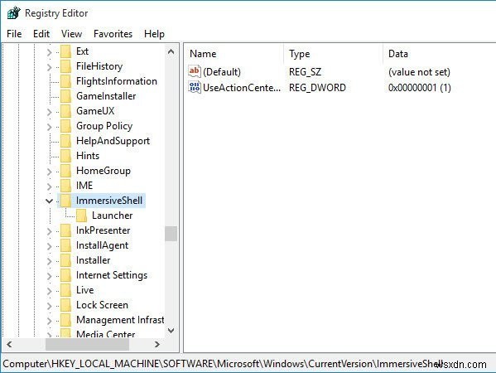This screenshot has height=373, width=496.
Task: Select the Launcher key label
Action: (x=113, y=216)
